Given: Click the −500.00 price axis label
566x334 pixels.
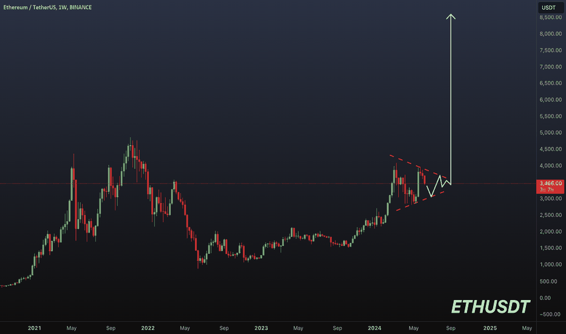Looking at the screenshot, I should coord(550,314).
